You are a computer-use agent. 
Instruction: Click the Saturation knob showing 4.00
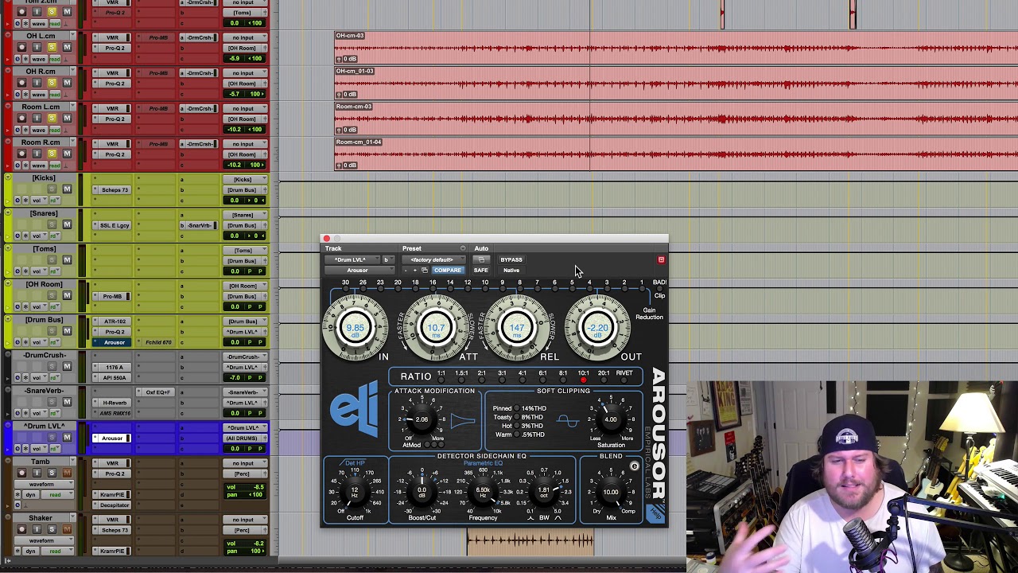tap(611, 419)
